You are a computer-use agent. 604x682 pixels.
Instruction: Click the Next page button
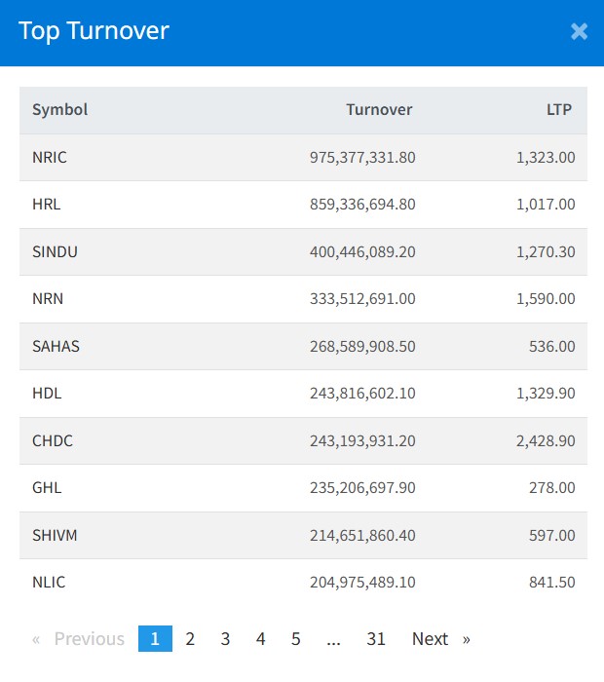(x=440, y=639)
